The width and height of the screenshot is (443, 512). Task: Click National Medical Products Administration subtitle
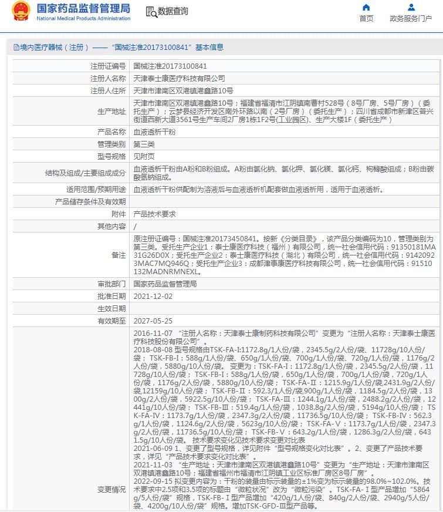tap(83, 19)
